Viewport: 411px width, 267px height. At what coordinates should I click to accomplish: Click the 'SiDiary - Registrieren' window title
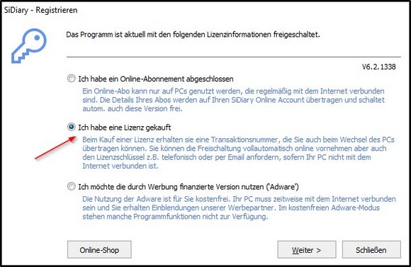[40, 10]
